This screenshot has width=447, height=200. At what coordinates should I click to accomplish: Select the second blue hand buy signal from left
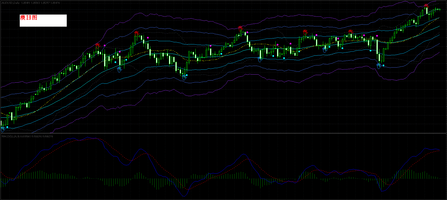tap(119, 69)
